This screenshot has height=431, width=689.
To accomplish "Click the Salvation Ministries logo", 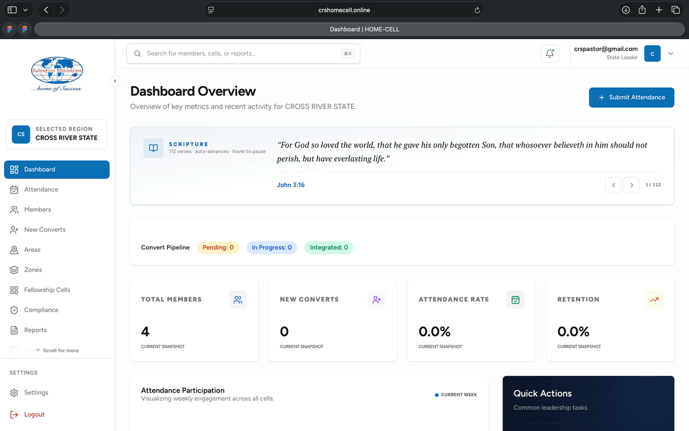I will [57, 73].
